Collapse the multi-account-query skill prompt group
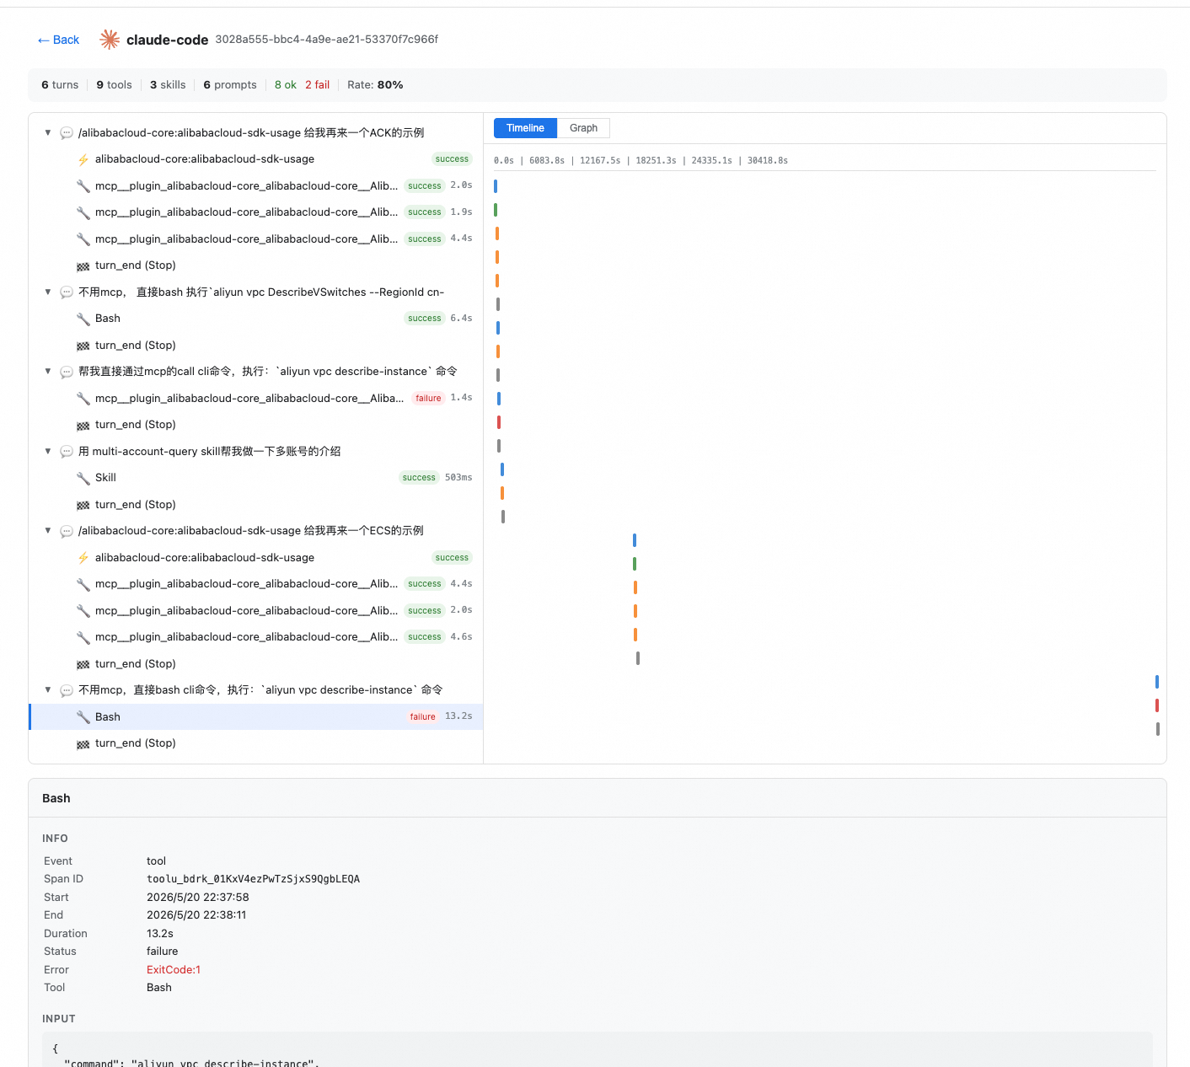 coord(48,451)
